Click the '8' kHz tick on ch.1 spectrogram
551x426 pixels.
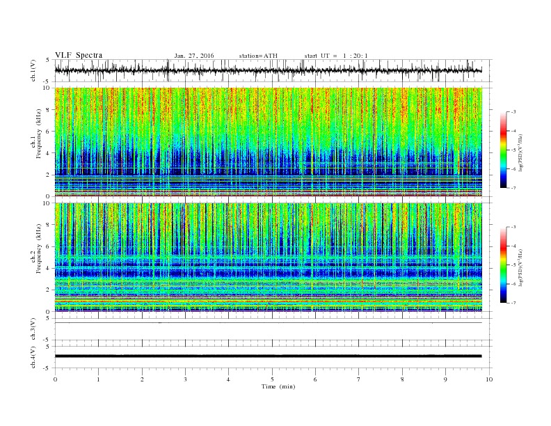(49, 110)
